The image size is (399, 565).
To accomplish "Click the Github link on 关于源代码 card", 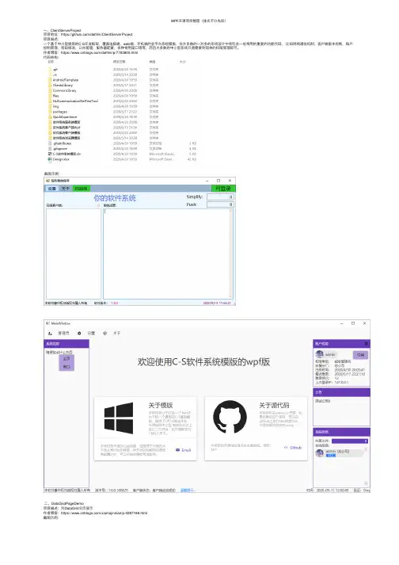I will [x=295, y=448].
